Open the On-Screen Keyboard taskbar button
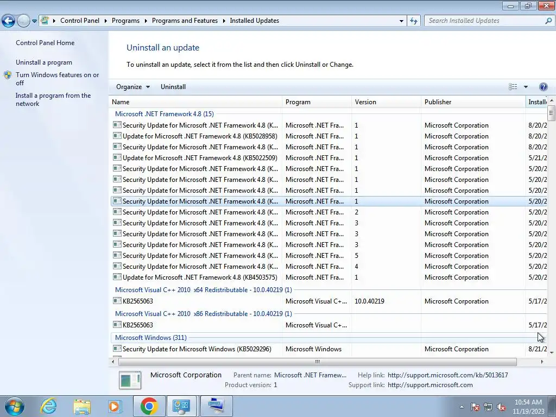556x417 pixels. (217, 406)
